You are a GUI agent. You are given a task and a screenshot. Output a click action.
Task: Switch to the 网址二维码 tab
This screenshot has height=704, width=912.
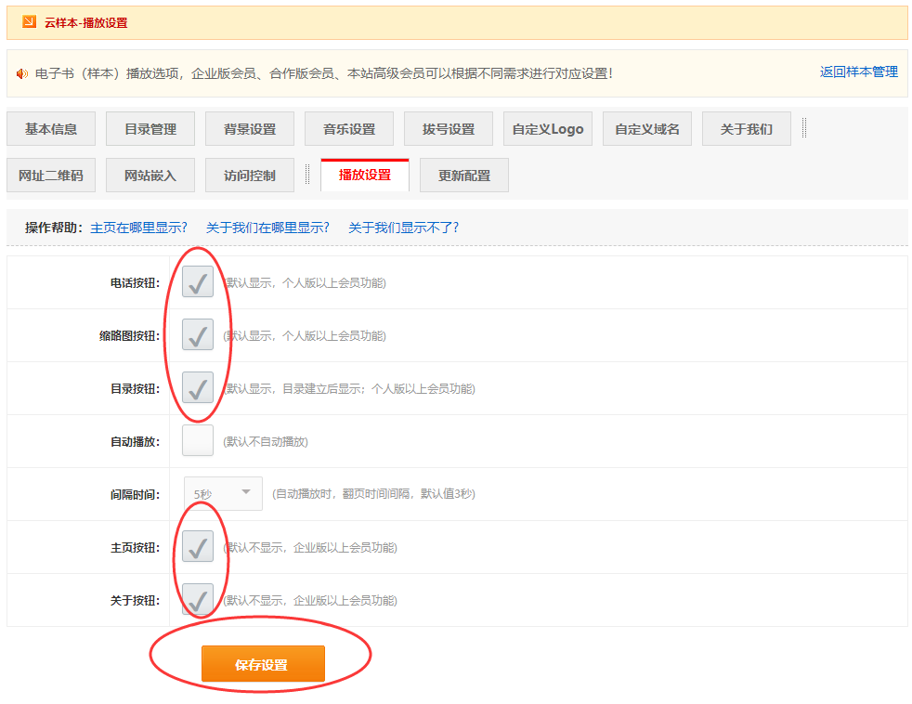(x=51, y=176)
